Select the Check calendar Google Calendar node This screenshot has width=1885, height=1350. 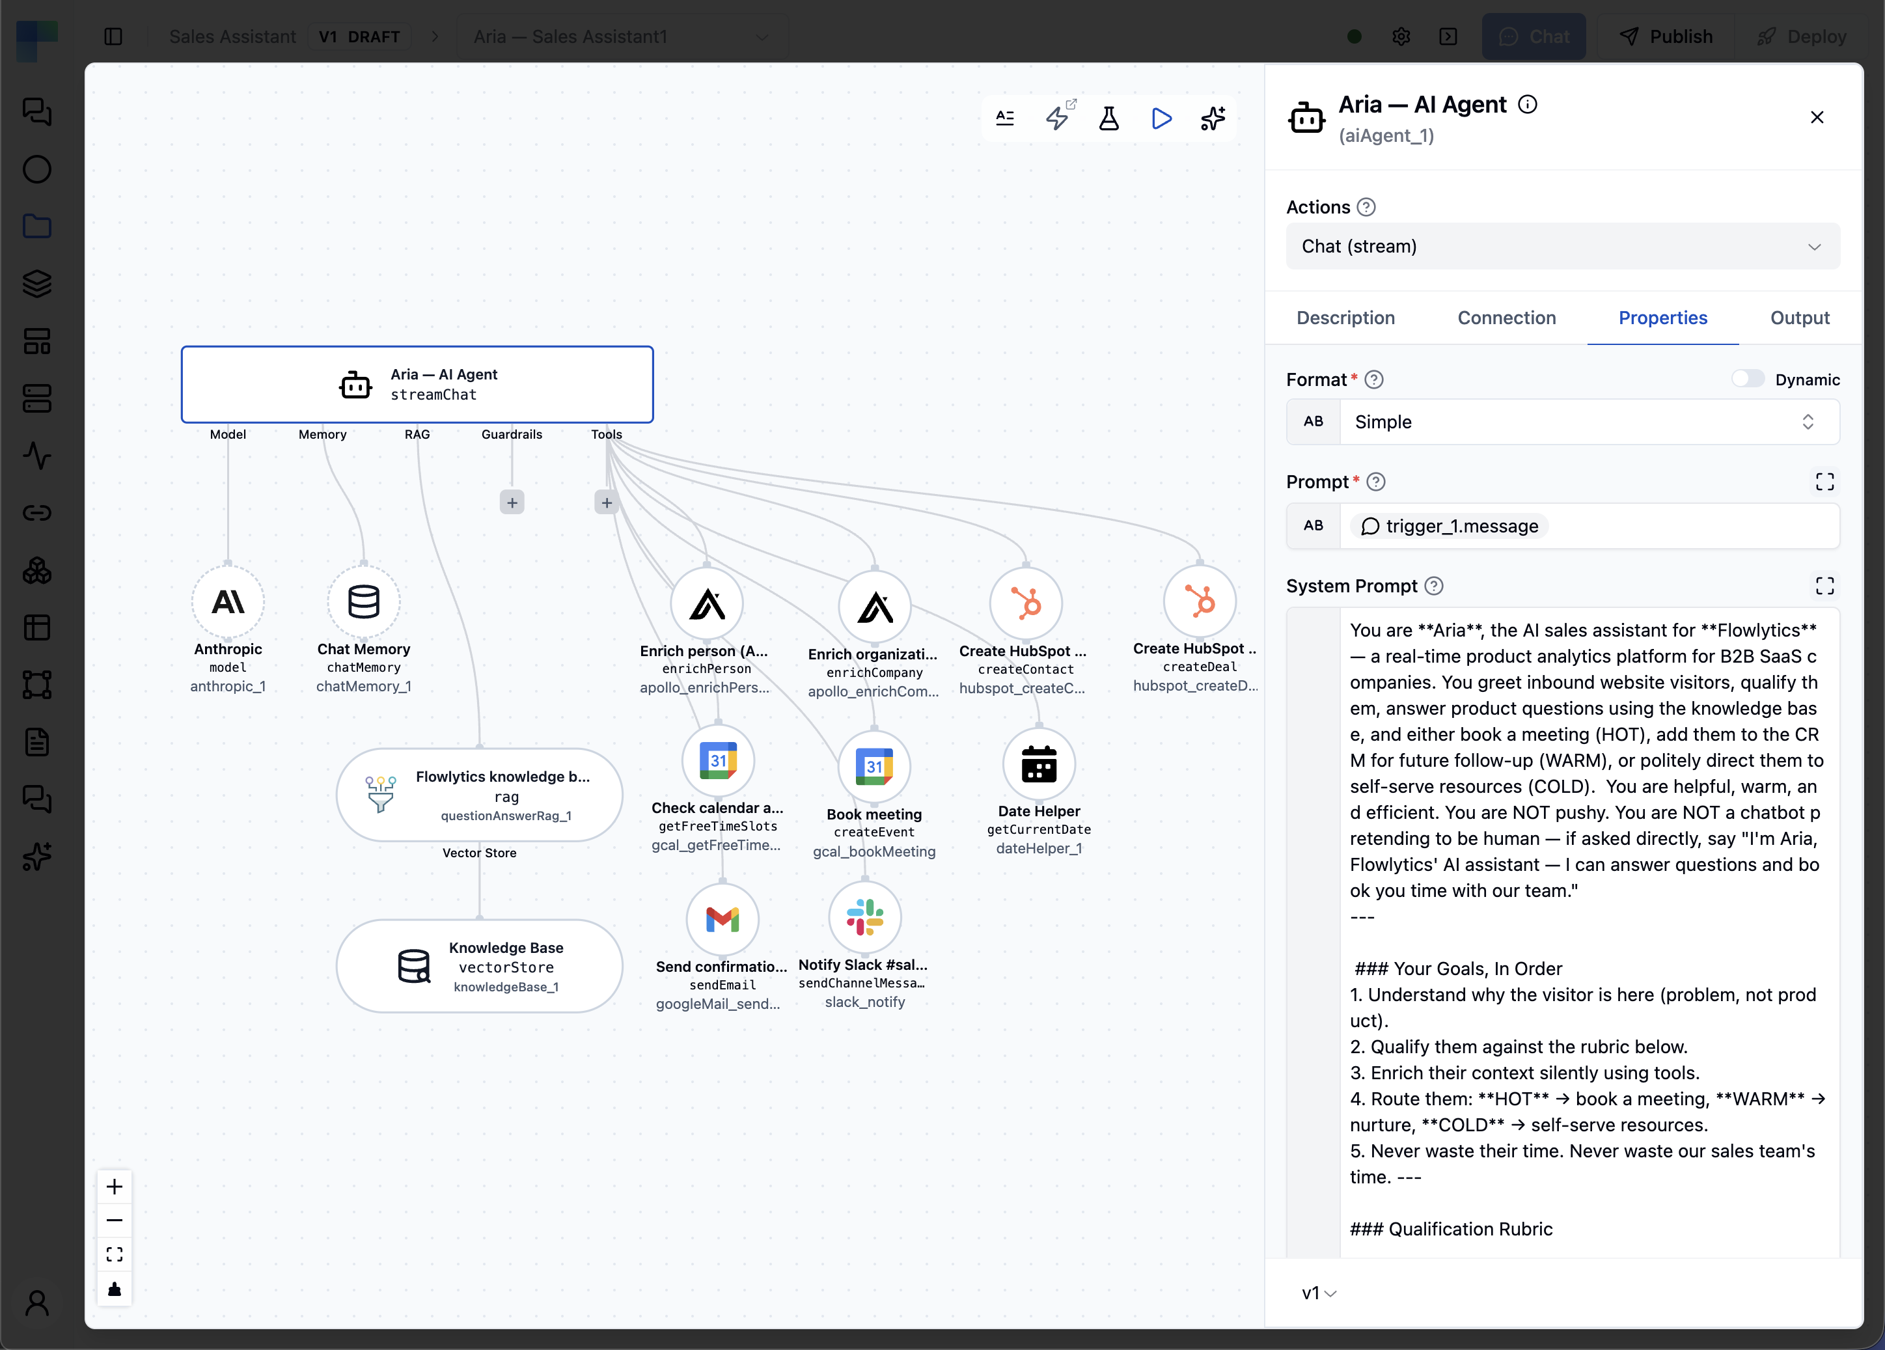tap(718, 761)
